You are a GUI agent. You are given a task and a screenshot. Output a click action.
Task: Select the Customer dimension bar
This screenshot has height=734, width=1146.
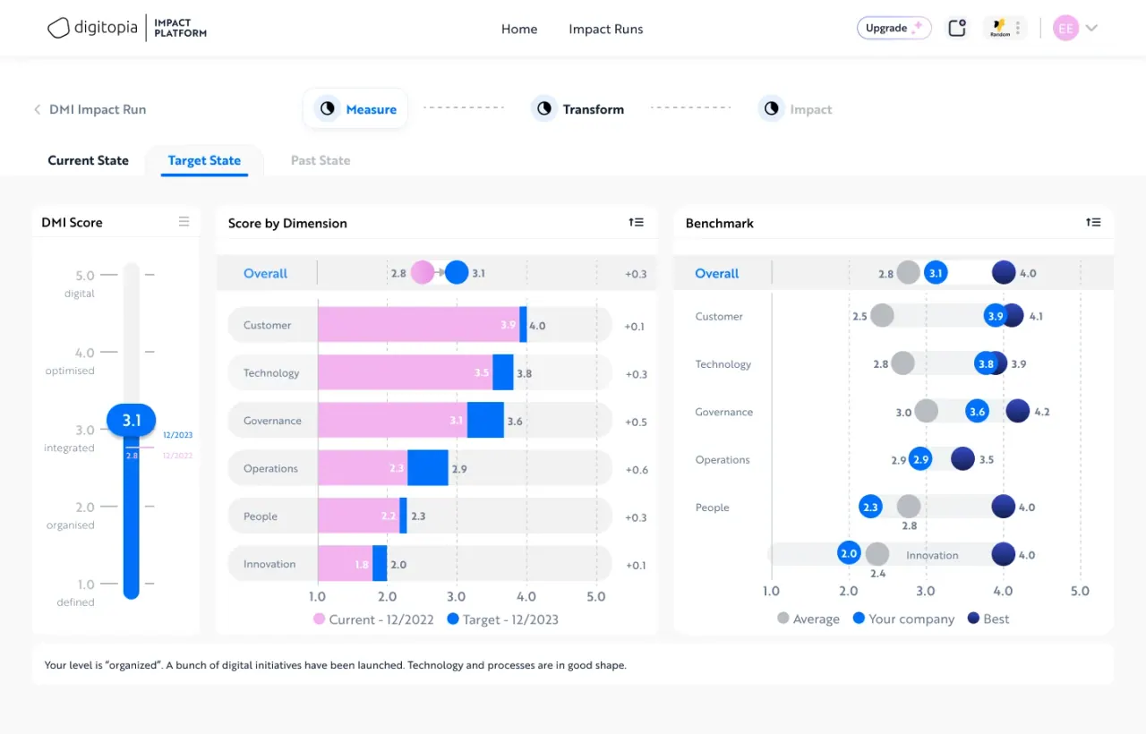(x=420, y=325)
